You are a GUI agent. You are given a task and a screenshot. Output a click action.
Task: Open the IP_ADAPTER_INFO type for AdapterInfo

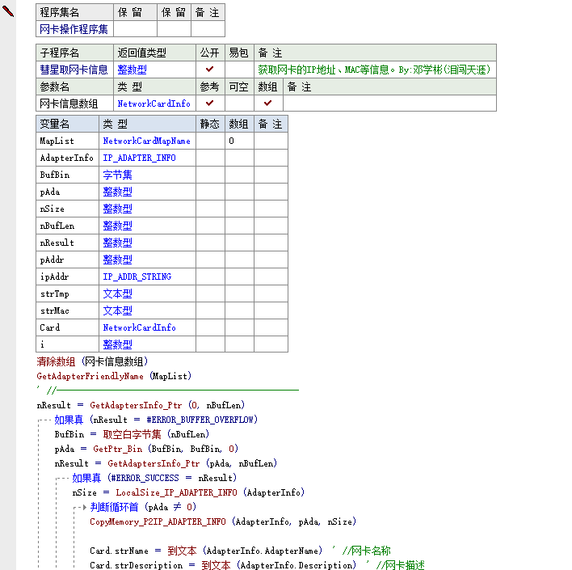pyautogui.click(x=139, y=158)
